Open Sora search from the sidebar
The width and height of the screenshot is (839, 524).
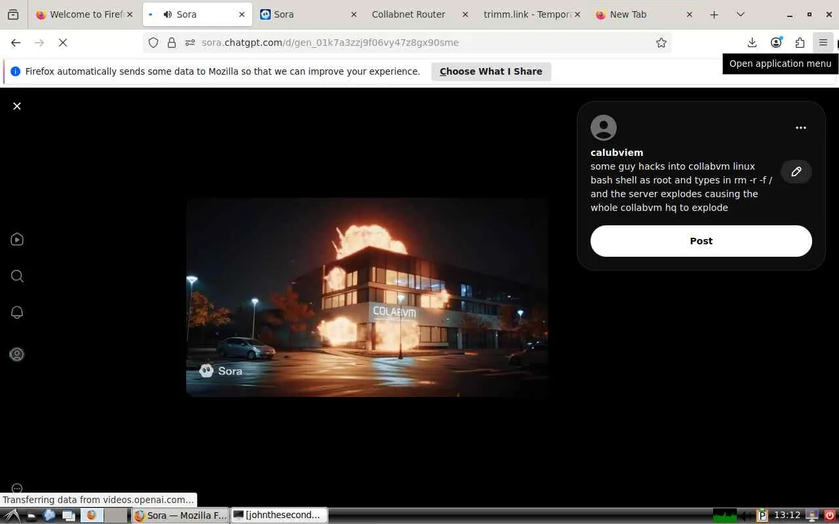pyautogui.click(x=17, y=276)
